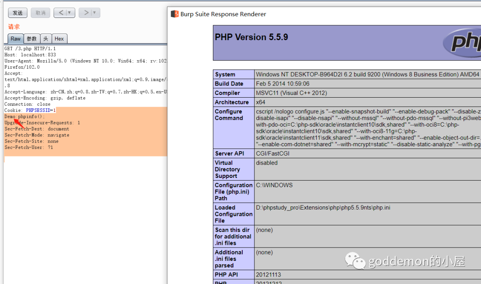Go forward with the > history arrow

86,12
